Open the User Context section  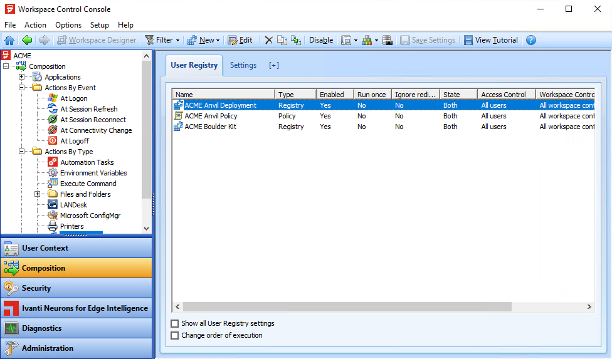pos(76,248)
